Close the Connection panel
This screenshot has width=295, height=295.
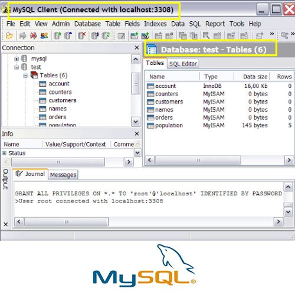[137, 48]
